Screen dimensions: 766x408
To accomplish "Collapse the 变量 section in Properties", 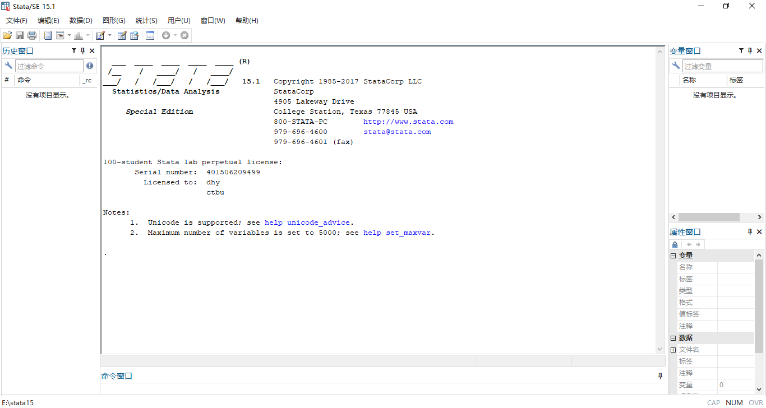I will (673, 256).
